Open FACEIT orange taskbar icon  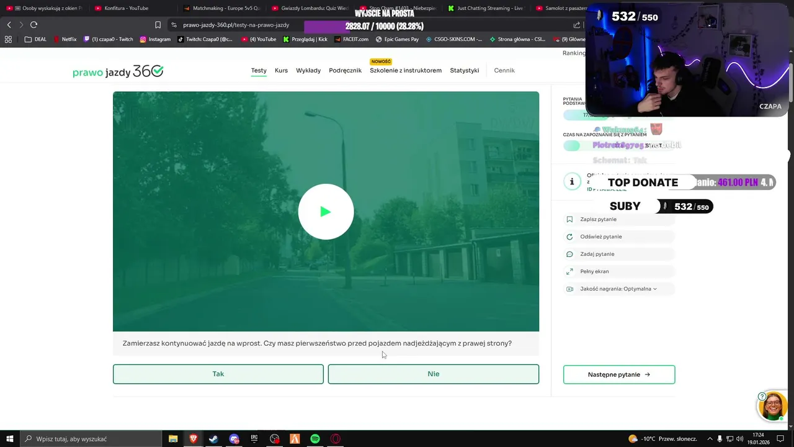pos(295,439)
